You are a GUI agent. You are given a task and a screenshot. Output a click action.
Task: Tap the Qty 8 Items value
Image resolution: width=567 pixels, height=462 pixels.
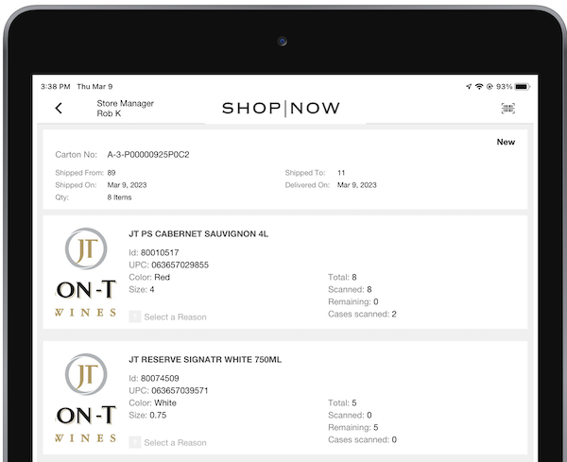click(x=119, y=197)
